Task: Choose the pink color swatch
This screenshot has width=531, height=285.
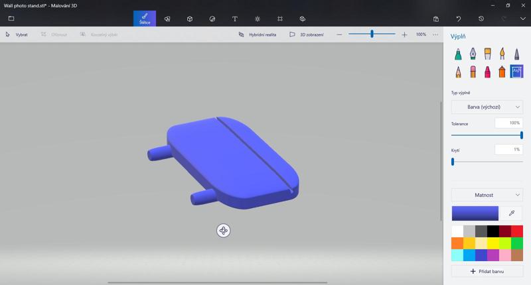Action: [505, 255]
